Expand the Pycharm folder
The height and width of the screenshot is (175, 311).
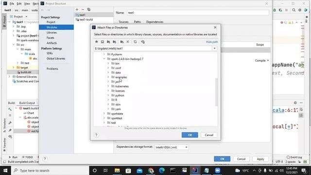coord(104,54)
